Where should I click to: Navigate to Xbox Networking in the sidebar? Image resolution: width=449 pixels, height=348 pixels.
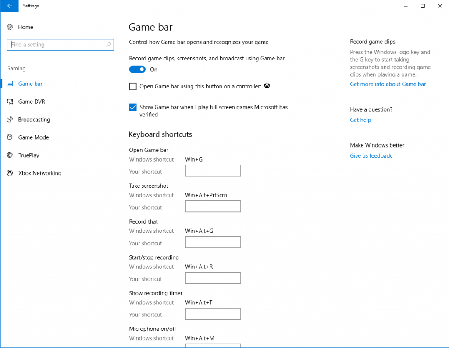(39, 173)
